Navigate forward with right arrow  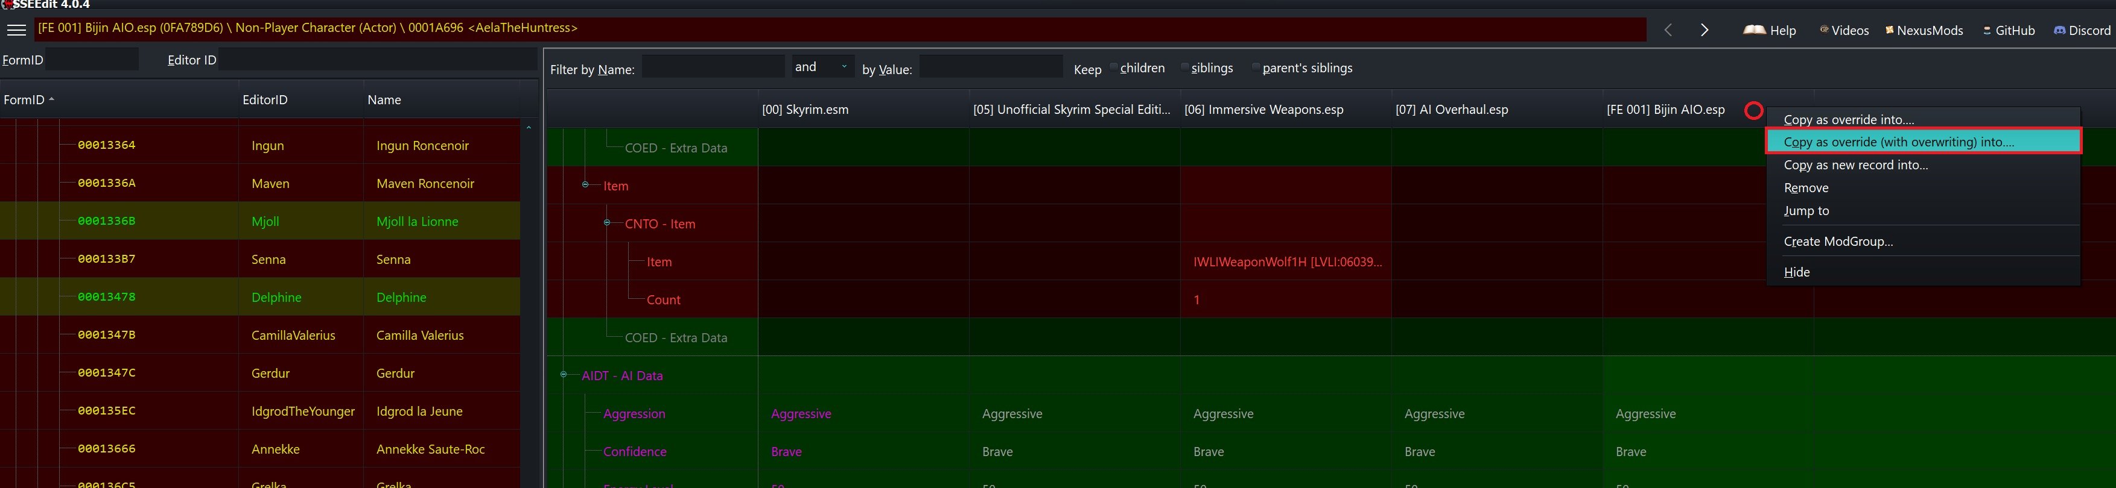coord(1705,30)
